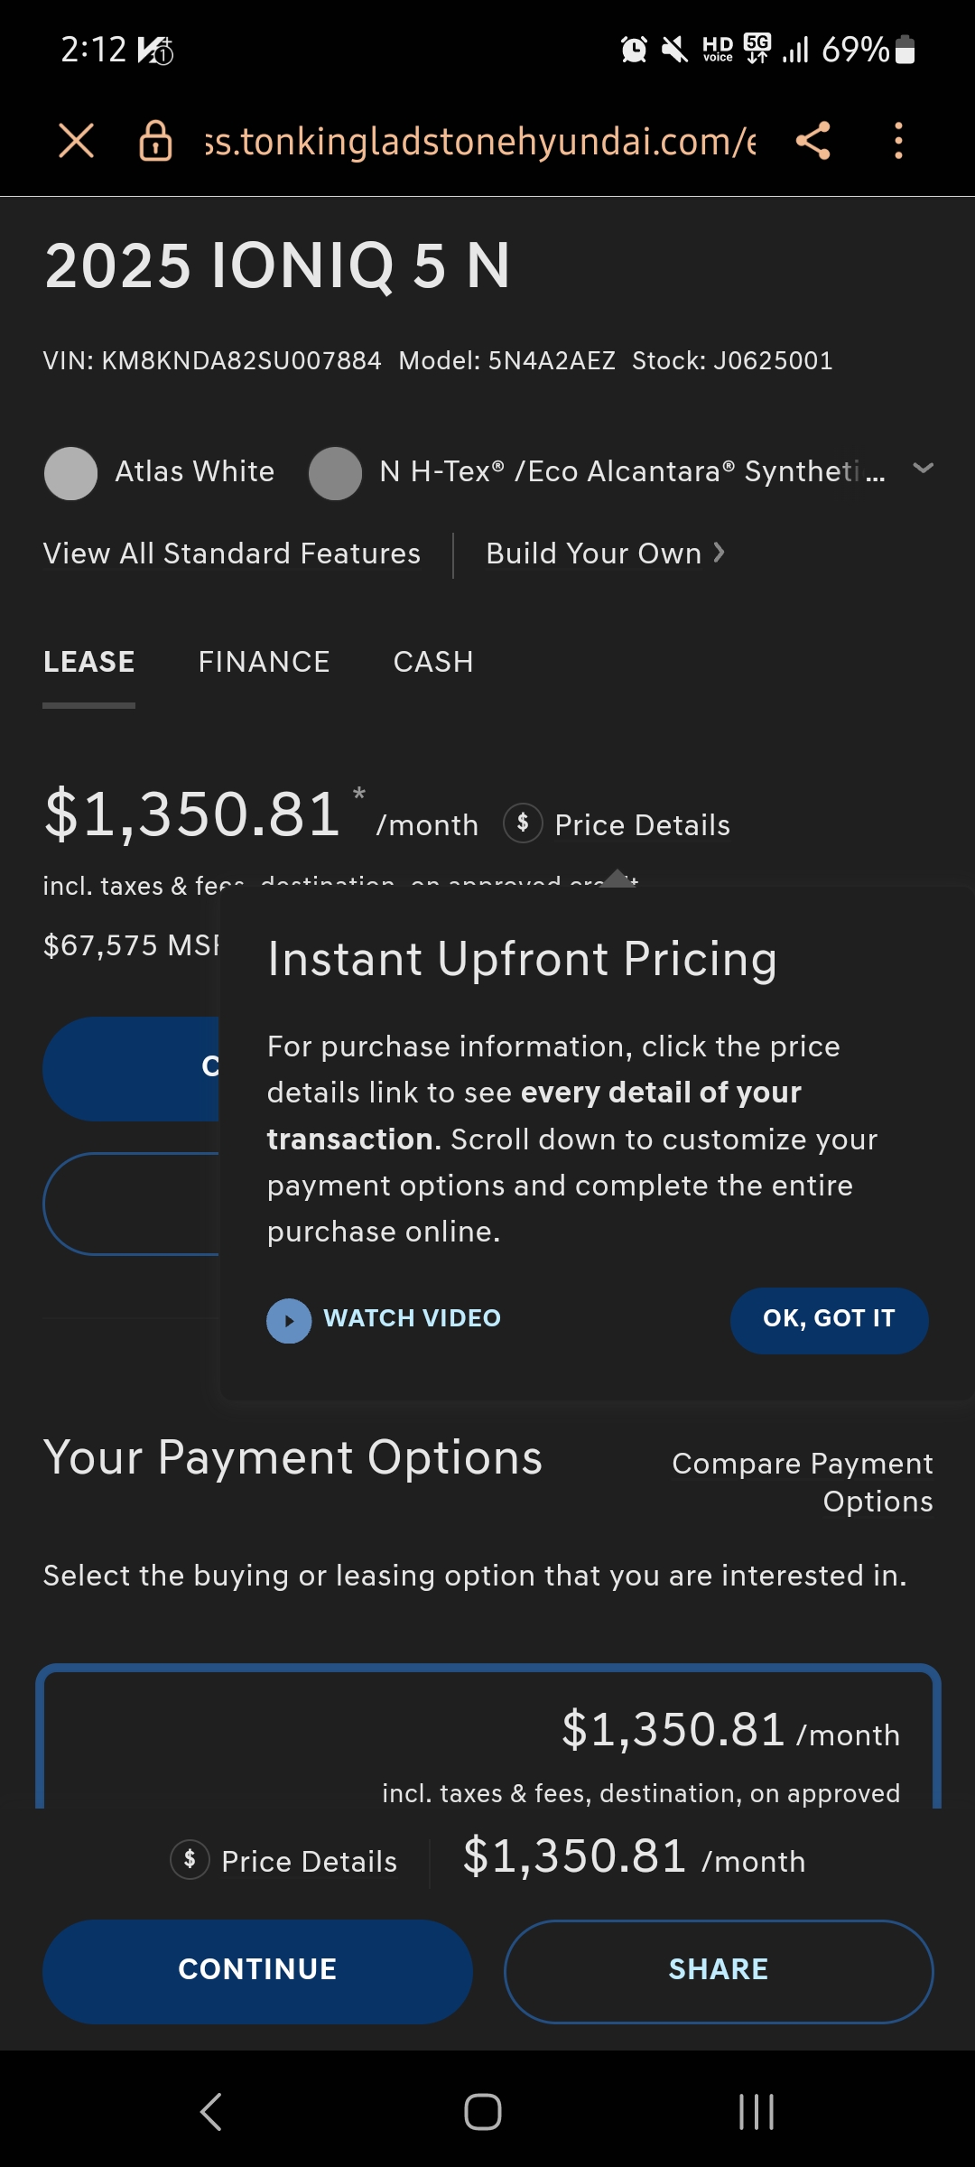Tap the Android back navigation arrow
Image resolution: width=975 pixels, height=2167 pixels.
(211, 2111)
